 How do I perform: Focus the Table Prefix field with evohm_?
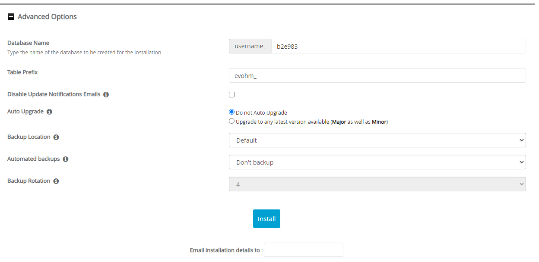tap(377, 75)
